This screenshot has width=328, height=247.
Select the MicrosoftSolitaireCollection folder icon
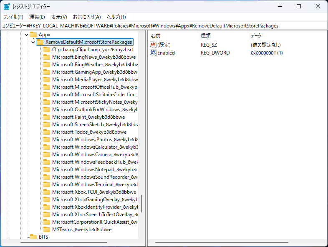click(47, 95)
